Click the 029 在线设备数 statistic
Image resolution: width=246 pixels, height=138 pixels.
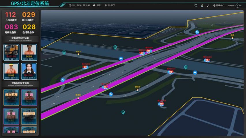pos(28,17)
